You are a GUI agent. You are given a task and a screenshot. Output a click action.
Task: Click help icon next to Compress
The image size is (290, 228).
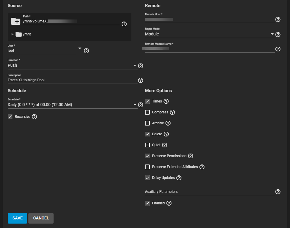(x=172, y=112)
